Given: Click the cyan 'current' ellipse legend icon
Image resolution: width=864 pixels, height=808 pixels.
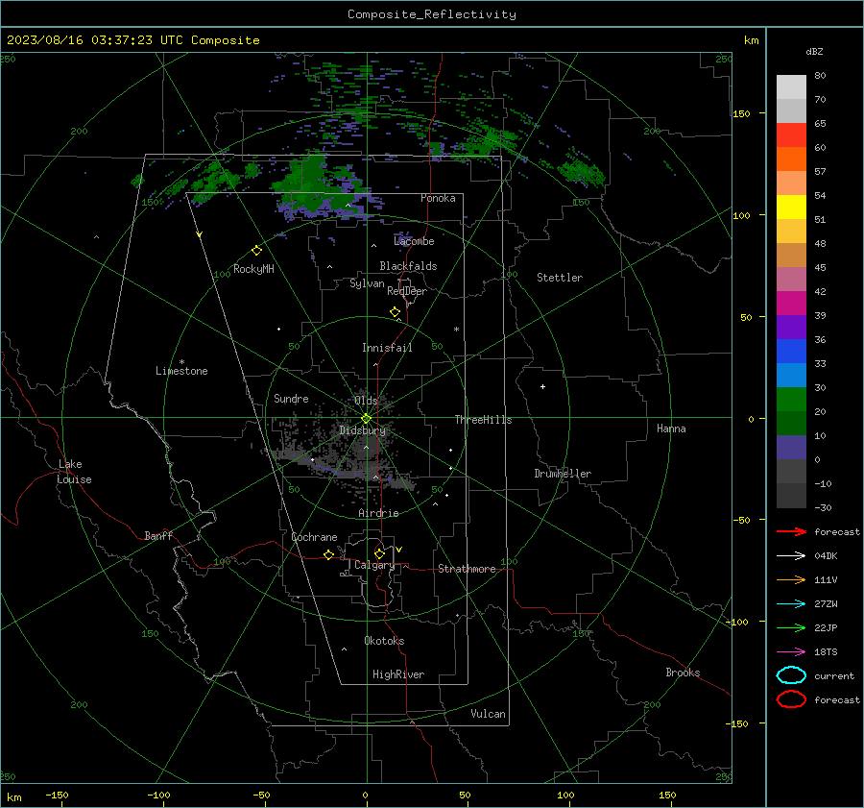Looking at the screenshot, I should [791, 675].
